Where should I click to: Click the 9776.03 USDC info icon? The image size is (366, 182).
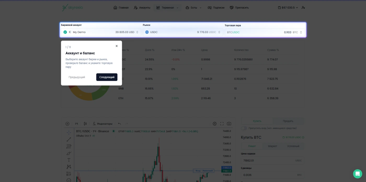click(303, 137)
